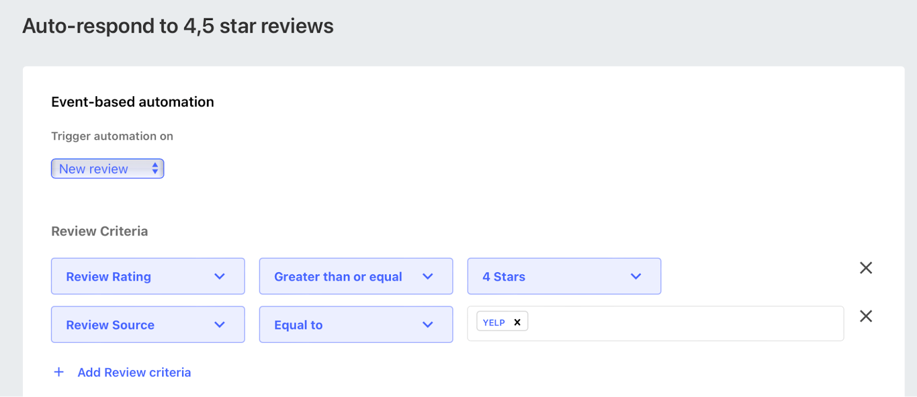Click the chevron beside Equal to
This screenshot has height=397, width=917.
click(428, 324)
